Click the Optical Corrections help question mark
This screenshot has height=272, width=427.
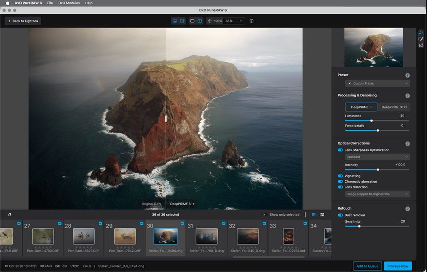click(407, 143)
